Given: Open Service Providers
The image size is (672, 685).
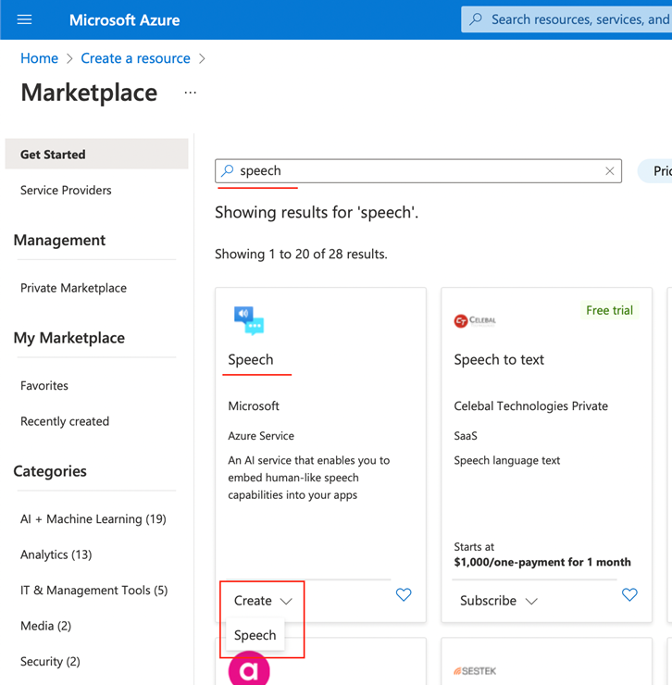Looking at the screenshot, I should point(66,190).
